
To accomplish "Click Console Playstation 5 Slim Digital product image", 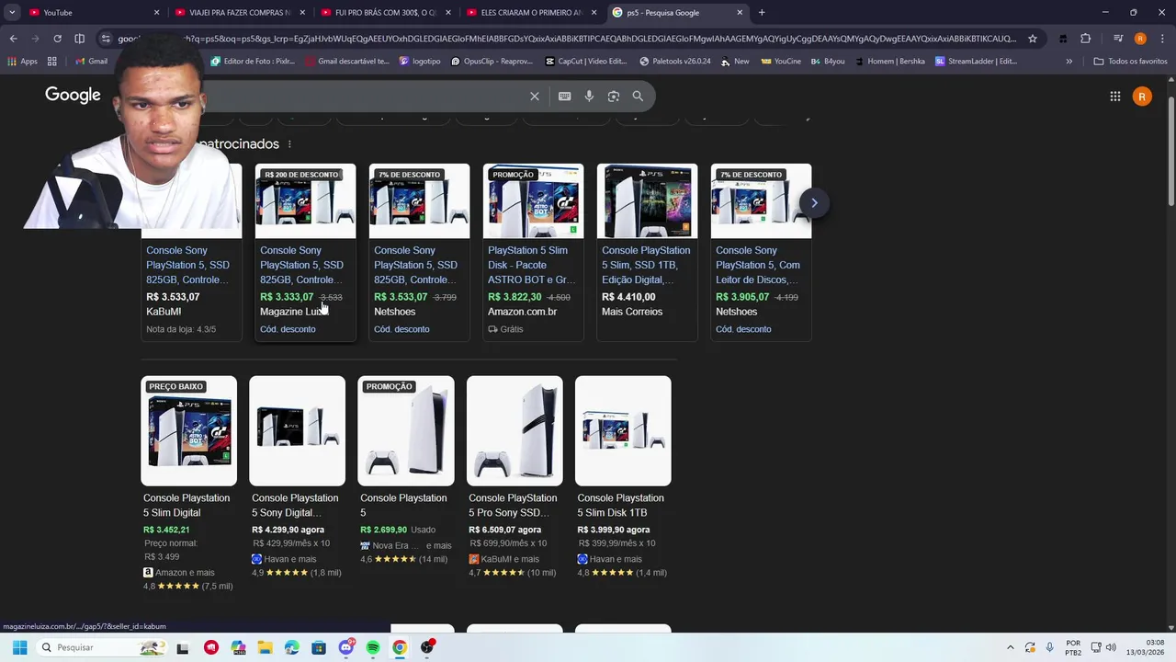I will (x=188, y=430).
